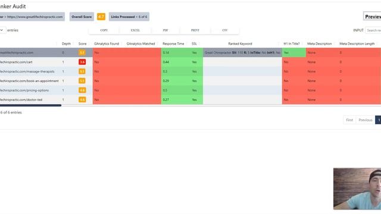
Task: Sort by the SSL column header
Action: point(194,43)
